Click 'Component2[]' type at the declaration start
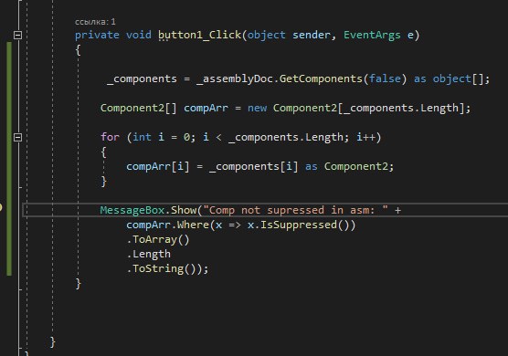 [139, 108]
